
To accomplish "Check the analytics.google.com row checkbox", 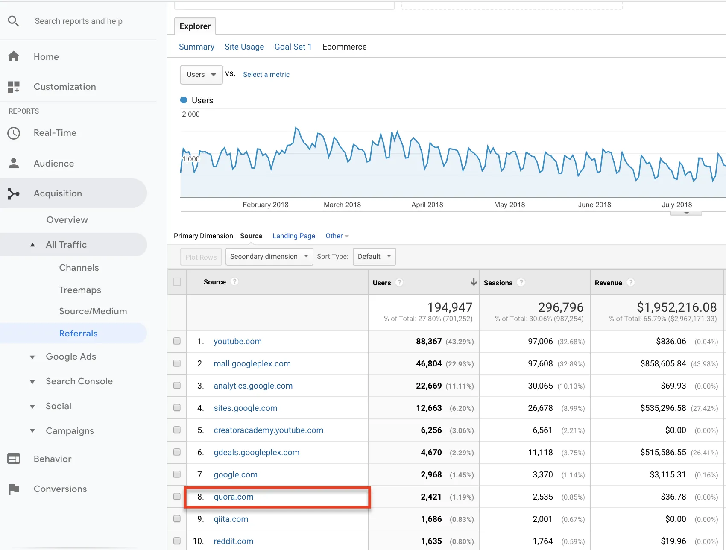I will [x=177, y=385].
